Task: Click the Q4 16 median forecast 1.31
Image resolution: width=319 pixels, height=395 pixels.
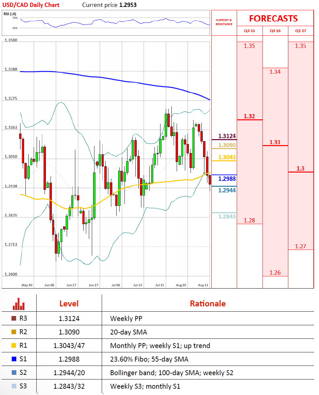Action: click(x=275, y=142)
